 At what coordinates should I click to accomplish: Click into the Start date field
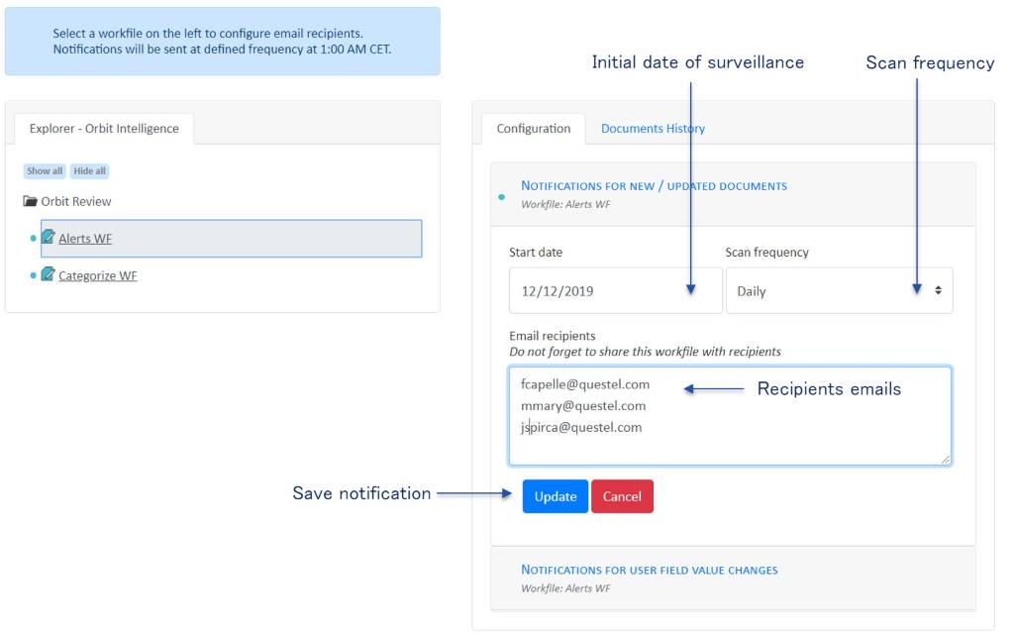615,291
